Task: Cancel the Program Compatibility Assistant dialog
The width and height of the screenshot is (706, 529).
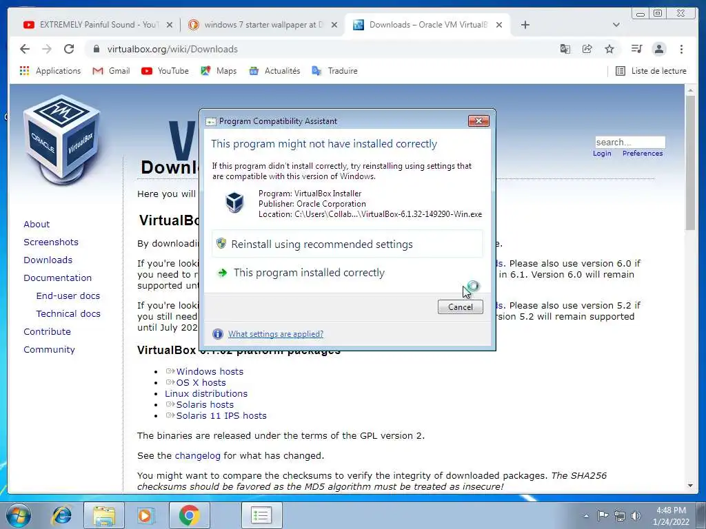Action: [x=460, y=307]
